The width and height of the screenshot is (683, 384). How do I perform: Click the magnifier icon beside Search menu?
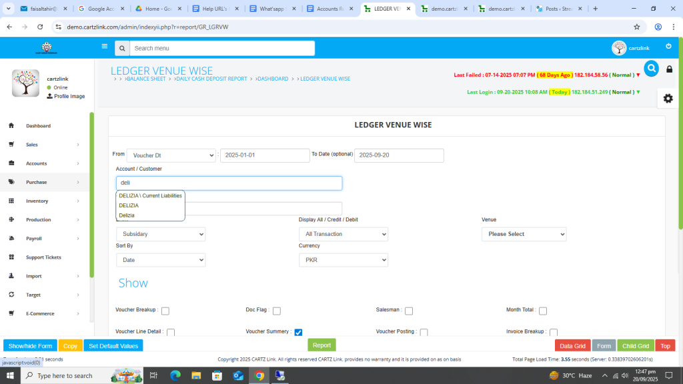tap(123, 48)
